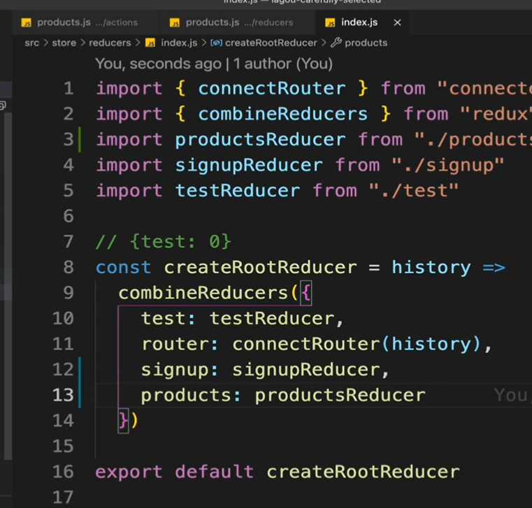532x508 pixels.
Task: Click line number 8 in gutter
Action: click(x=69, y=267)
